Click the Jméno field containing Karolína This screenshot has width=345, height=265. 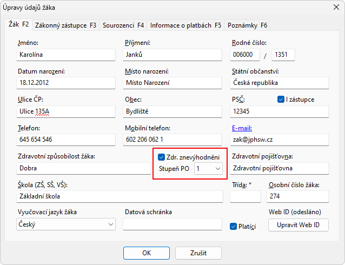coord(65,55)
